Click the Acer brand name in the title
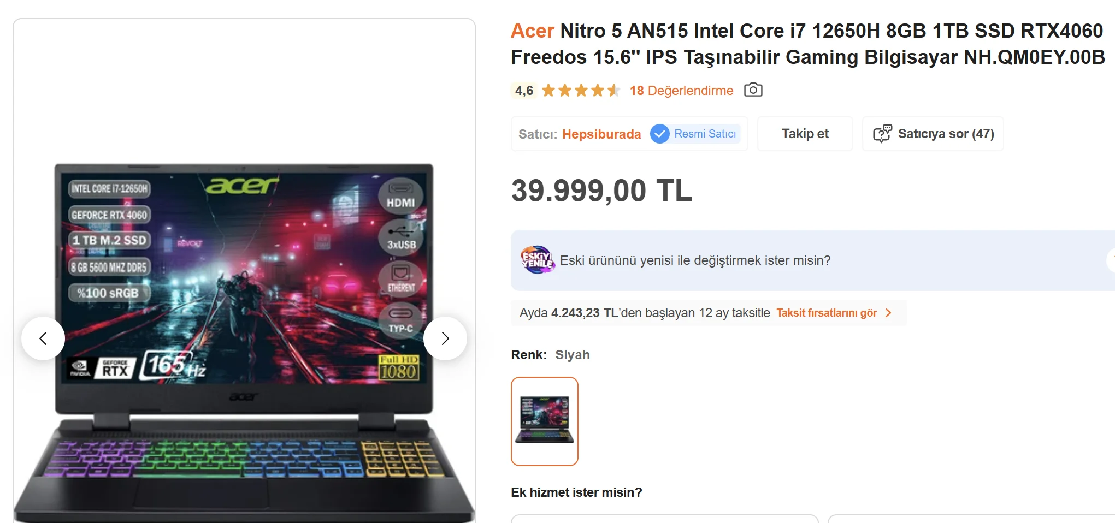This screenshot has width=1115, height=523. click(533, 31)
